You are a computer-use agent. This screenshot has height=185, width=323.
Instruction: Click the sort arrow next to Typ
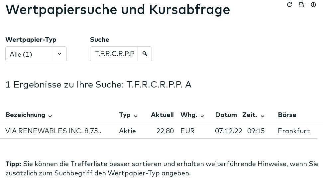tap(136, 116)
